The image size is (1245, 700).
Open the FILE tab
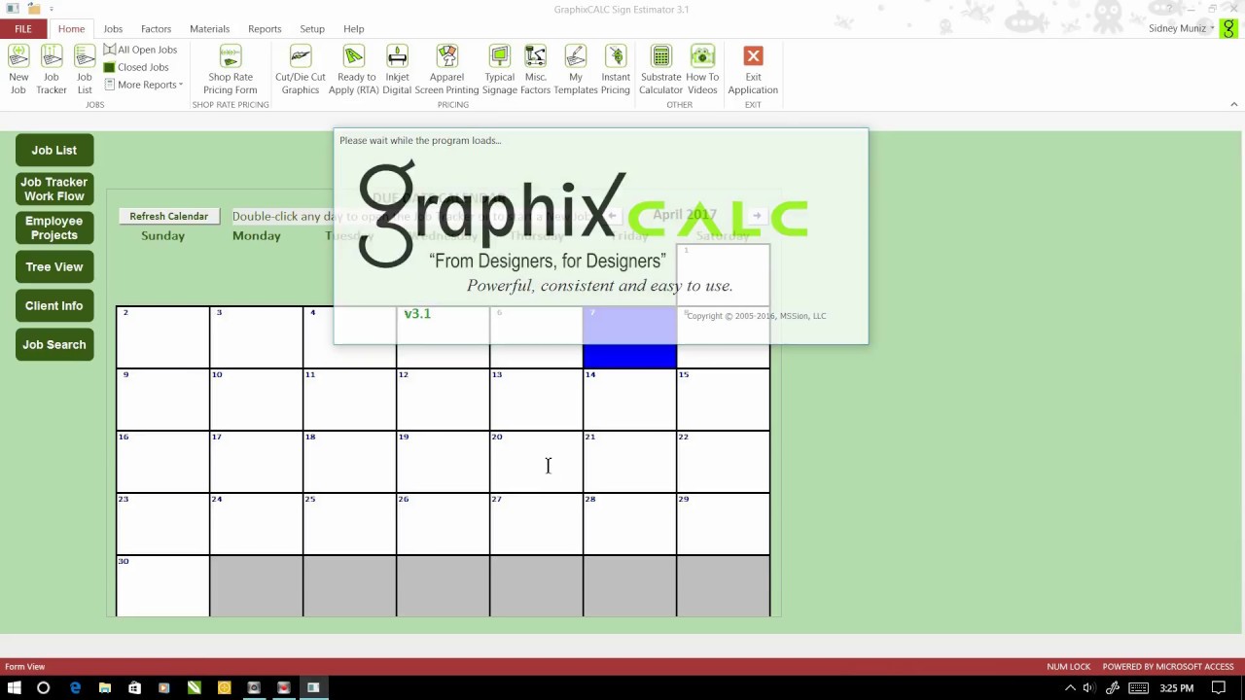[23, 29]
